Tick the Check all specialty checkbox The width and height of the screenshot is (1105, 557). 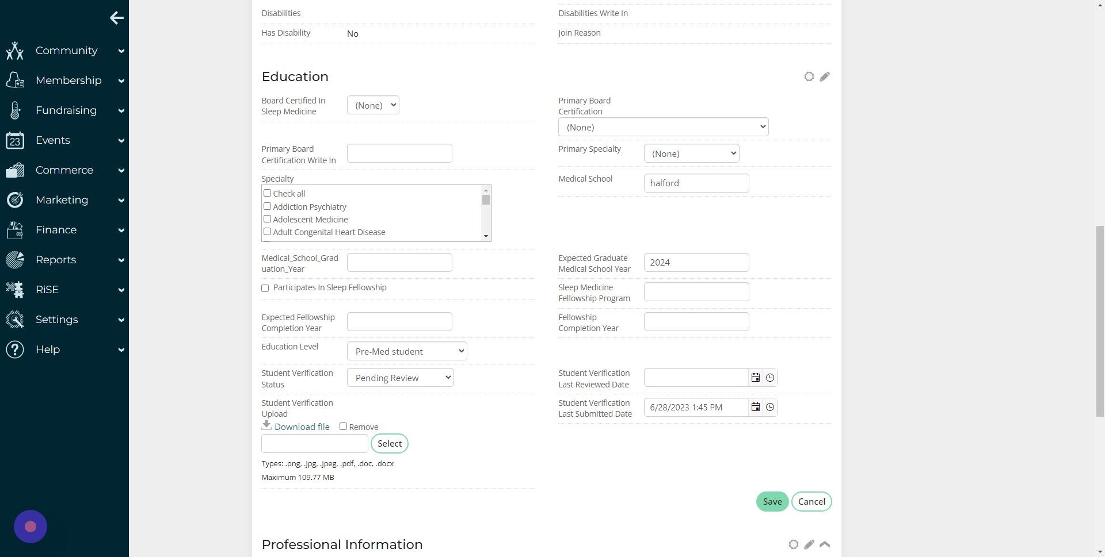(x=267, y=193)
